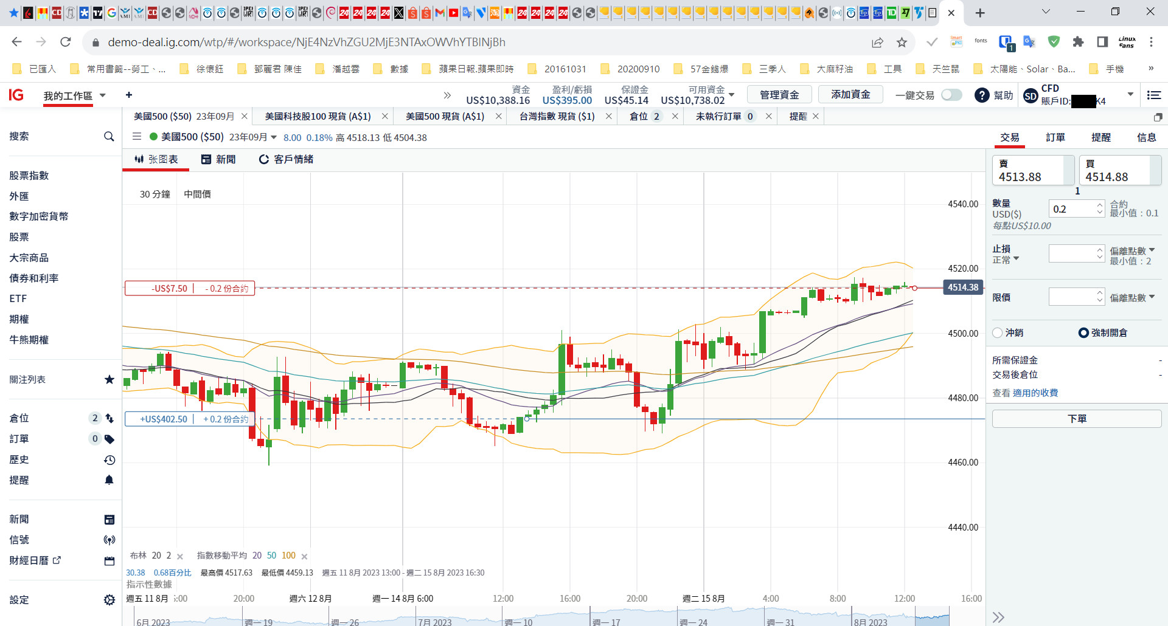
Task: Expand the hidden header items chevron
Action: pyautogui.click(x=448, y=95)
